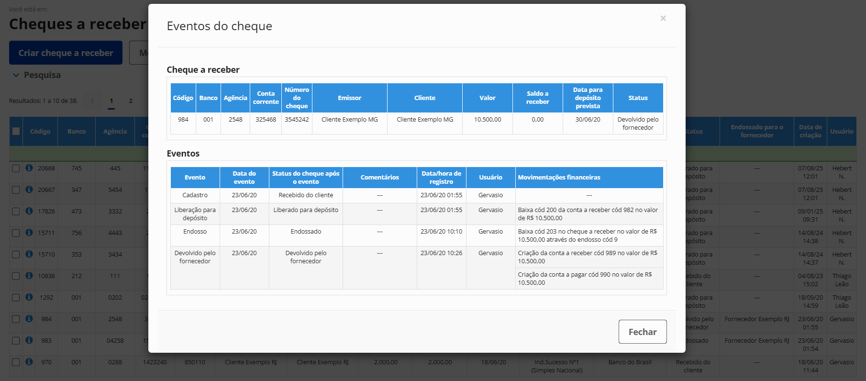
Task: Click Criar cheque a receber button
Action: 66,53
